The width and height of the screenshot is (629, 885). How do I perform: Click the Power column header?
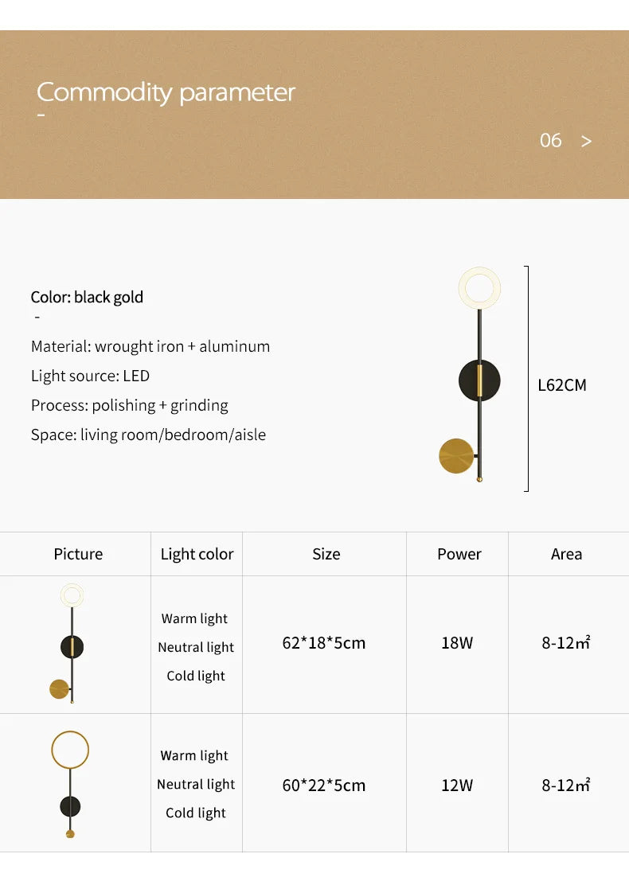click(459, 554)
